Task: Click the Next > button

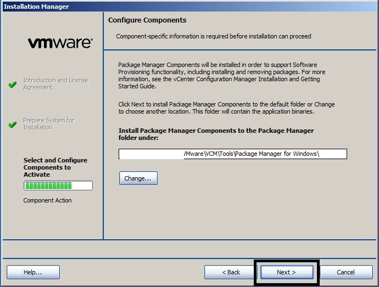Action: (286, 272)
